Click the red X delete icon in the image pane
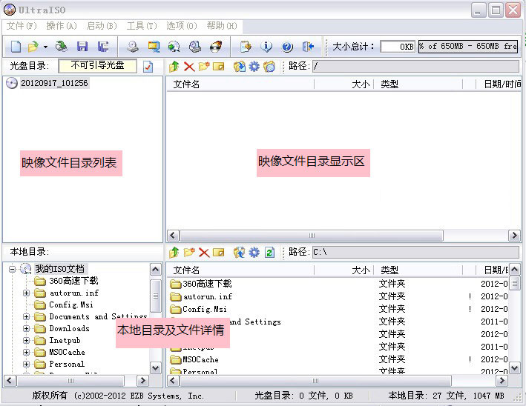Screen dimensions: 526x406 coord(189,67)
